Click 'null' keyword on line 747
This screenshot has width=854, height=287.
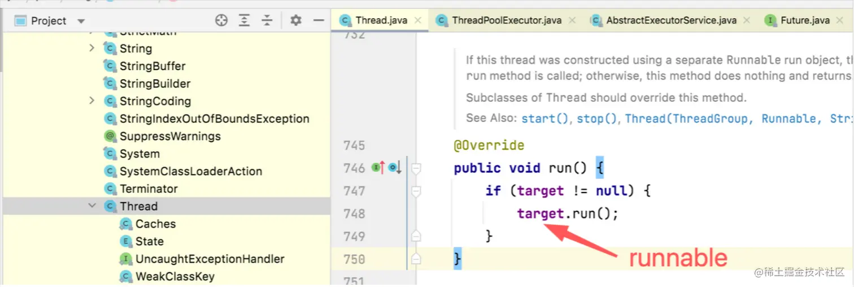611,191
